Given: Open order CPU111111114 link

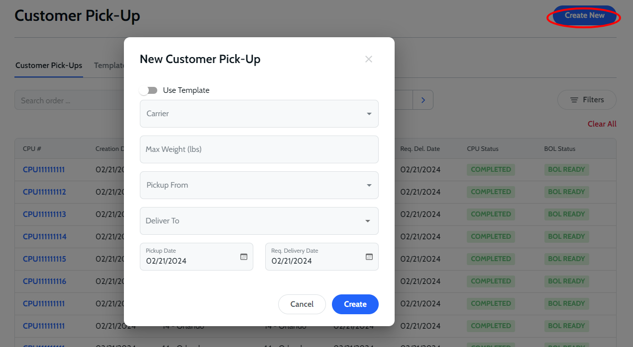Looking at the screenshot, I should [44, 237].
